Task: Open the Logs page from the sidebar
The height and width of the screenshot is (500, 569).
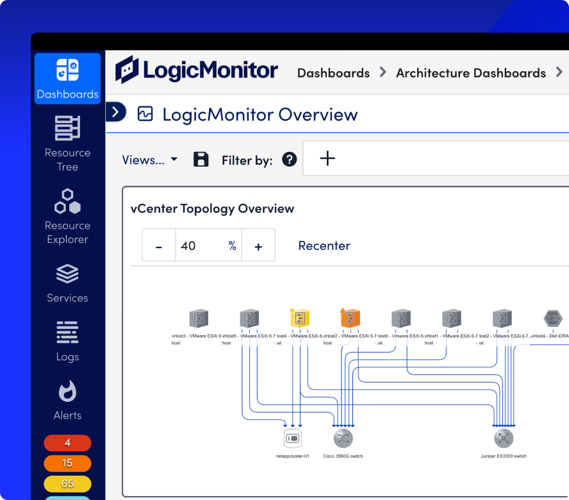Action: [67, 342]
